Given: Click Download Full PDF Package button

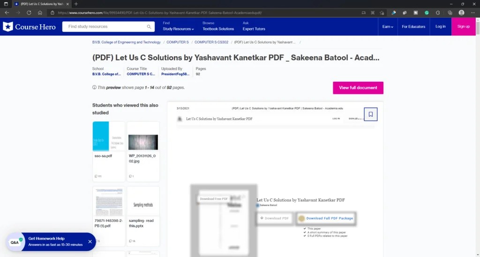Looking at the screenshot, I should click(x=326, y=218).
